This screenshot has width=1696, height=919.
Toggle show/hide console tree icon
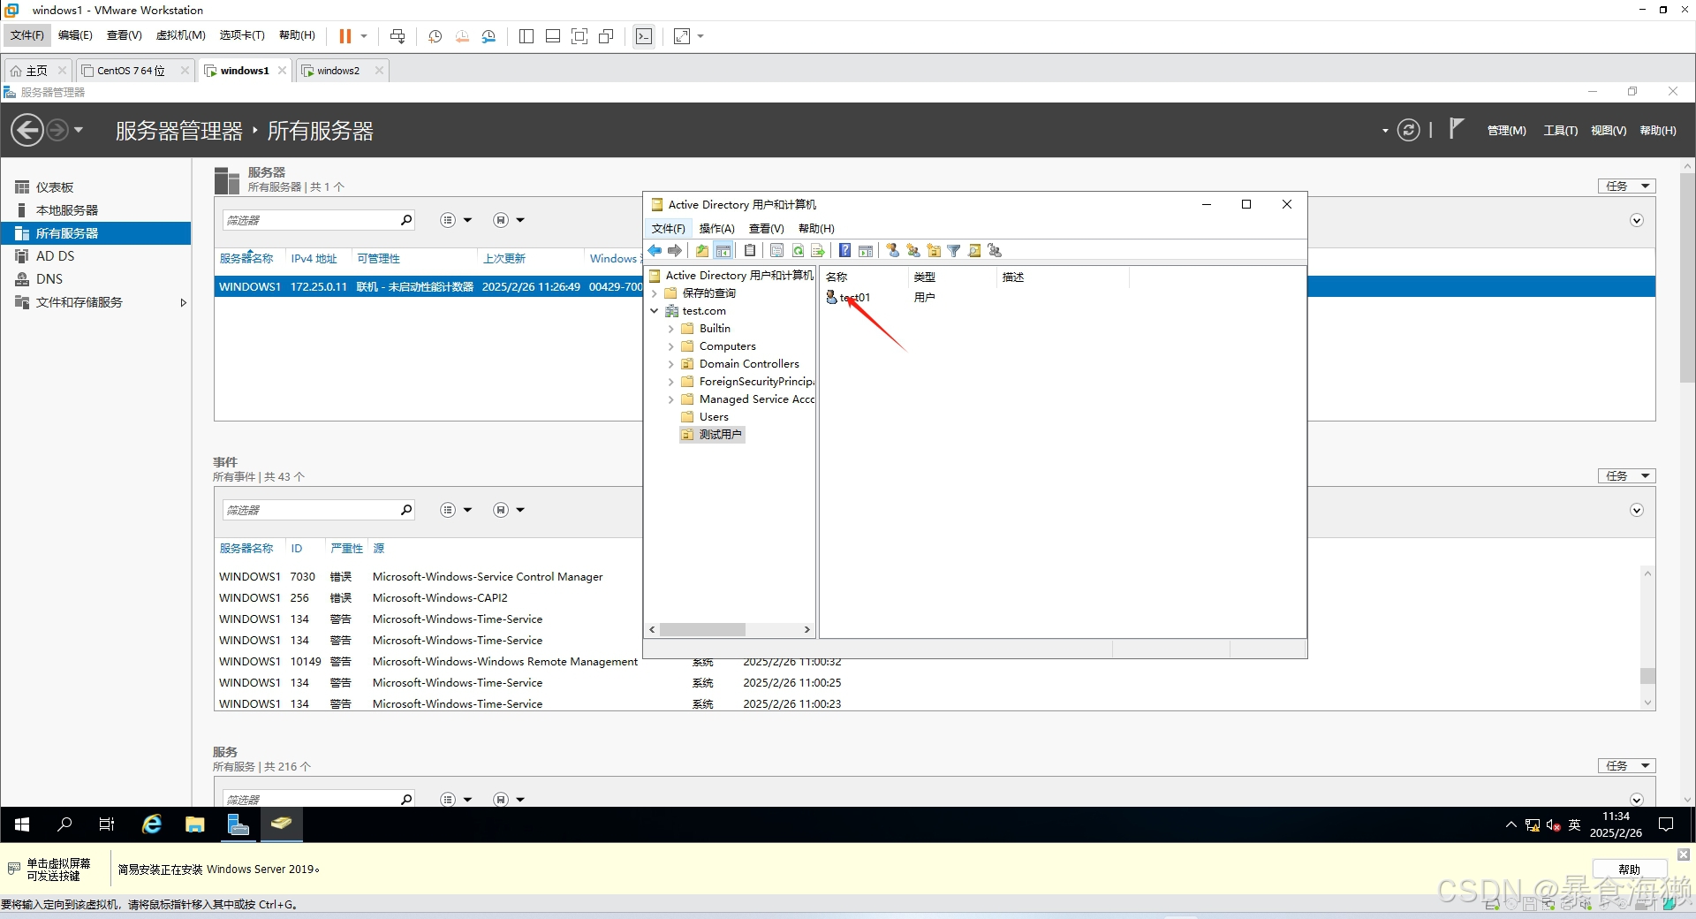723,251
